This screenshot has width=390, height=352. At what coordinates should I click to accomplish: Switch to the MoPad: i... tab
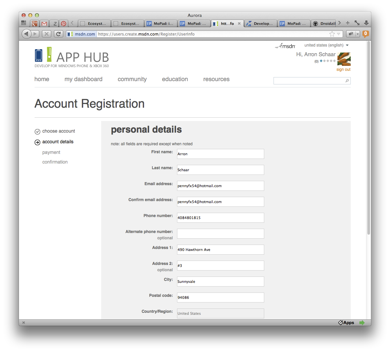tap(161, 24)
